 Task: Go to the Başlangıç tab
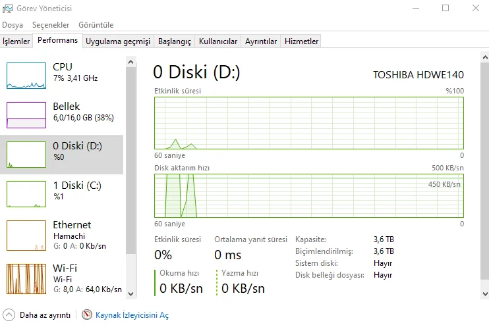pos(175,41)
